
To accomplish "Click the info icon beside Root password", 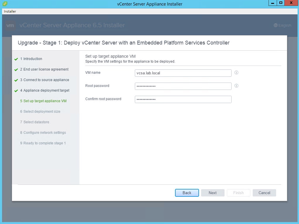I will [x=236, y=86].
